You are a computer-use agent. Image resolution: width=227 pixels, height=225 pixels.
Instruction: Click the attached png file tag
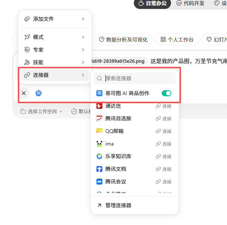[119, 61]
